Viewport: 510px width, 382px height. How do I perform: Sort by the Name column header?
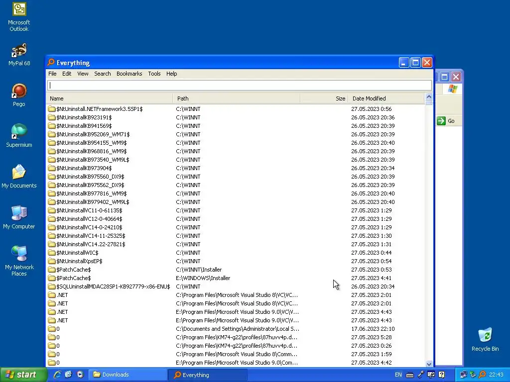point(109,98)
